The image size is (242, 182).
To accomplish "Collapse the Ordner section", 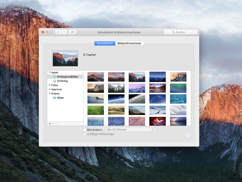I will click(50, 94).
